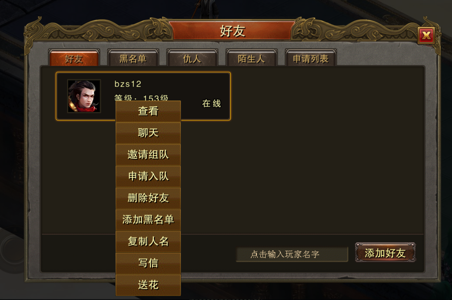The image size is (452, 300).
Task: Click the bzs12 friend name text
Action: (x=128, y=84)
